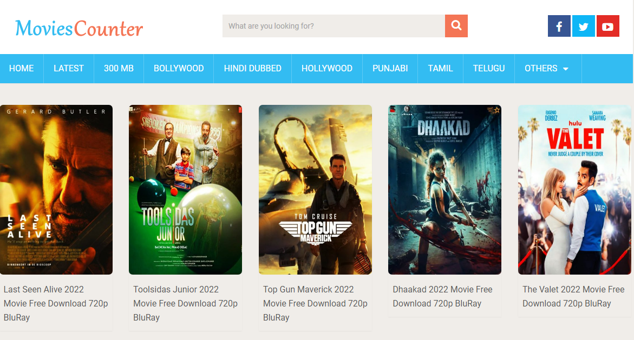The image size is (634, 340).
Task: Open the Twitter social icon
Action: click(x=584, y=26)
